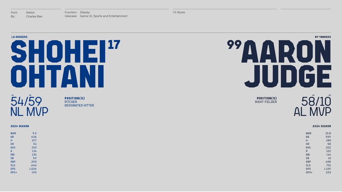Viewport: 342px width, 192px height.
Task: Click Judge's OPS value 1.159
Action: pos(327,169)
